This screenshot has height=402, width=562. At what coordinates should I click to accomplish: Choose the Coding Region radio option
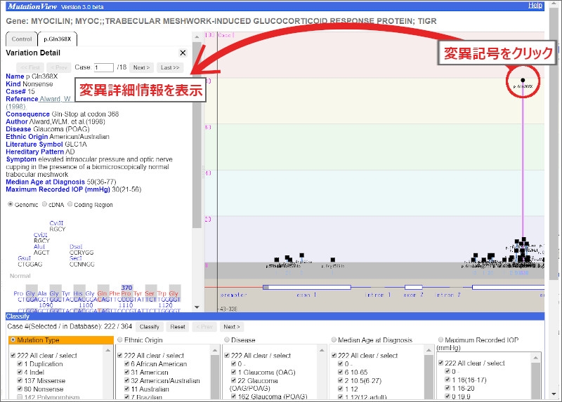coord(69,205)
